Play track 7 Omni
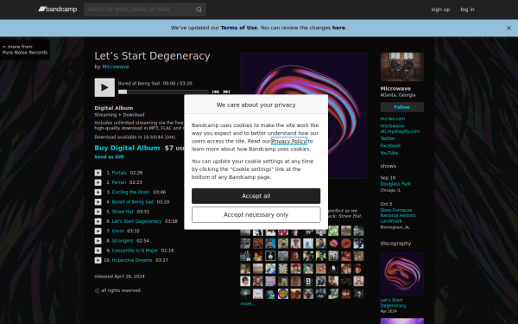518x324 pixels. [98, 231]
